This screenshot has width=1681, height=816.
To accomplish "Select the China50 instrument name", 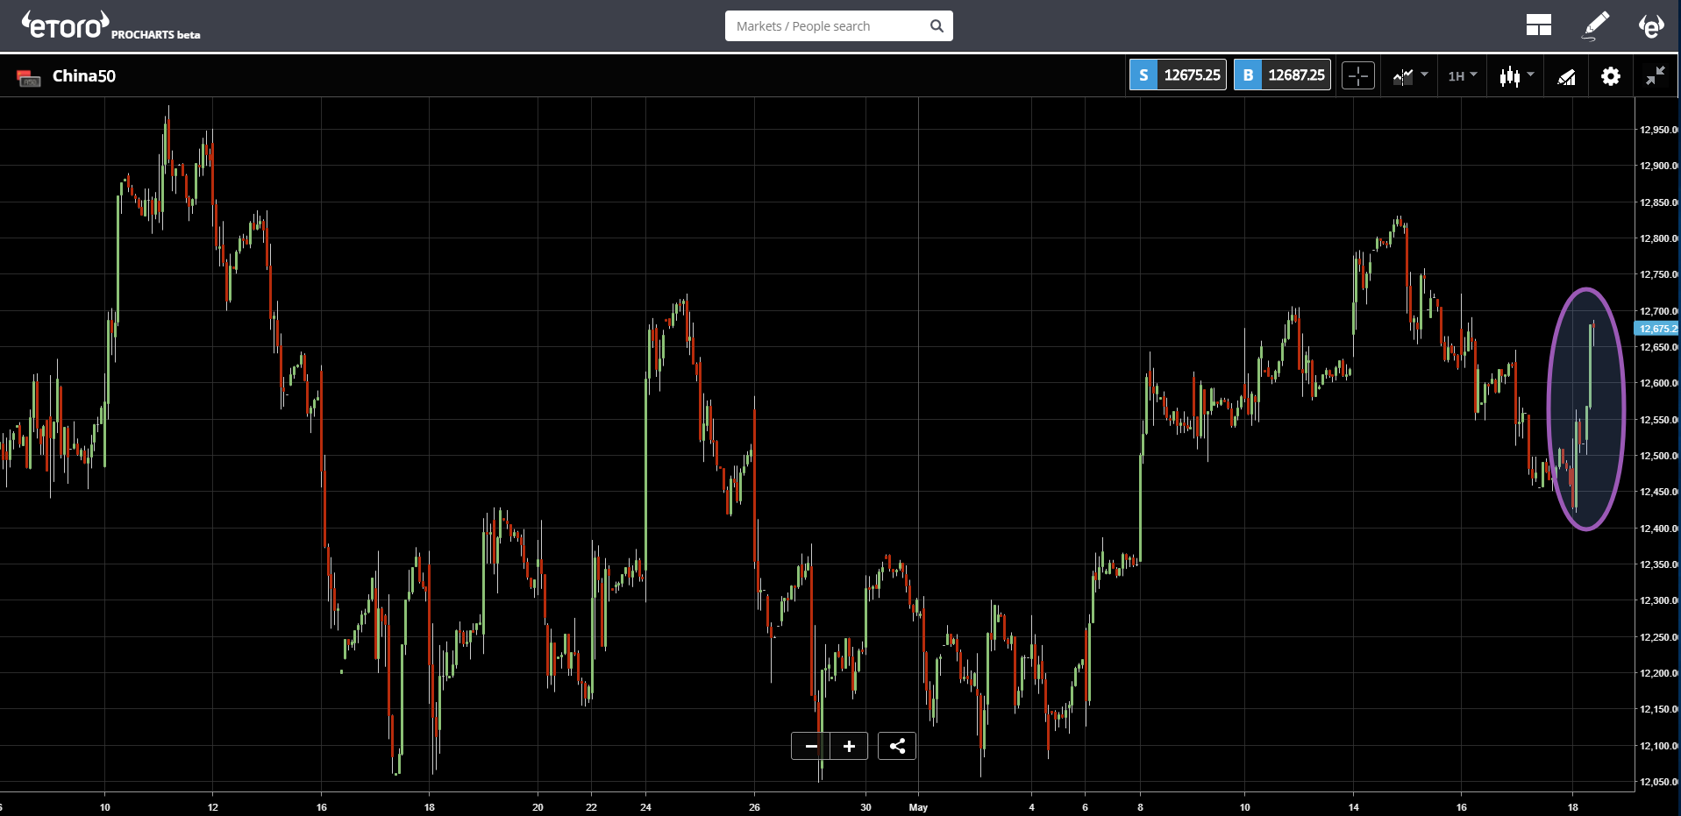I will pyautogui.click(x=84, y=76).
